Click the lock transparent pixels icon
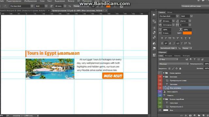This screenshot has width=209, height=117. point(169,69)
